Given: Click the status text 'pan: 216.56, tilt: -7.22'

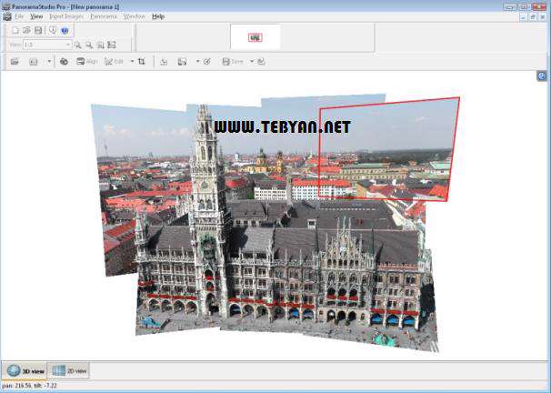Looking at the screenshot, I should (29, 386).
